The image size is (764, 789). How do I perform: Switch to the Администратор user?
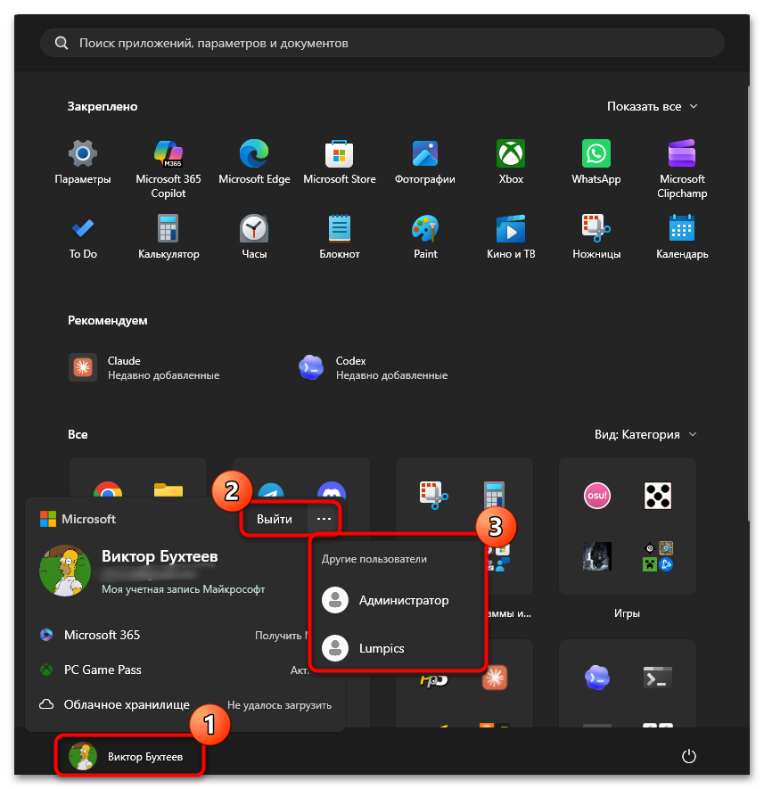398,600
